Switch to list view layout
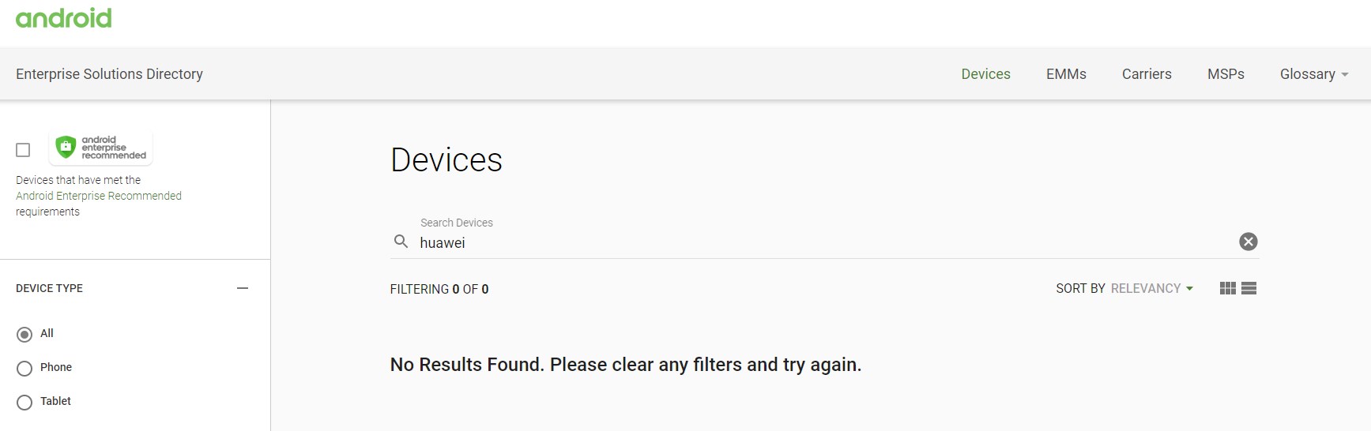The image size is (1371, 431). [x=1249, y=288]
